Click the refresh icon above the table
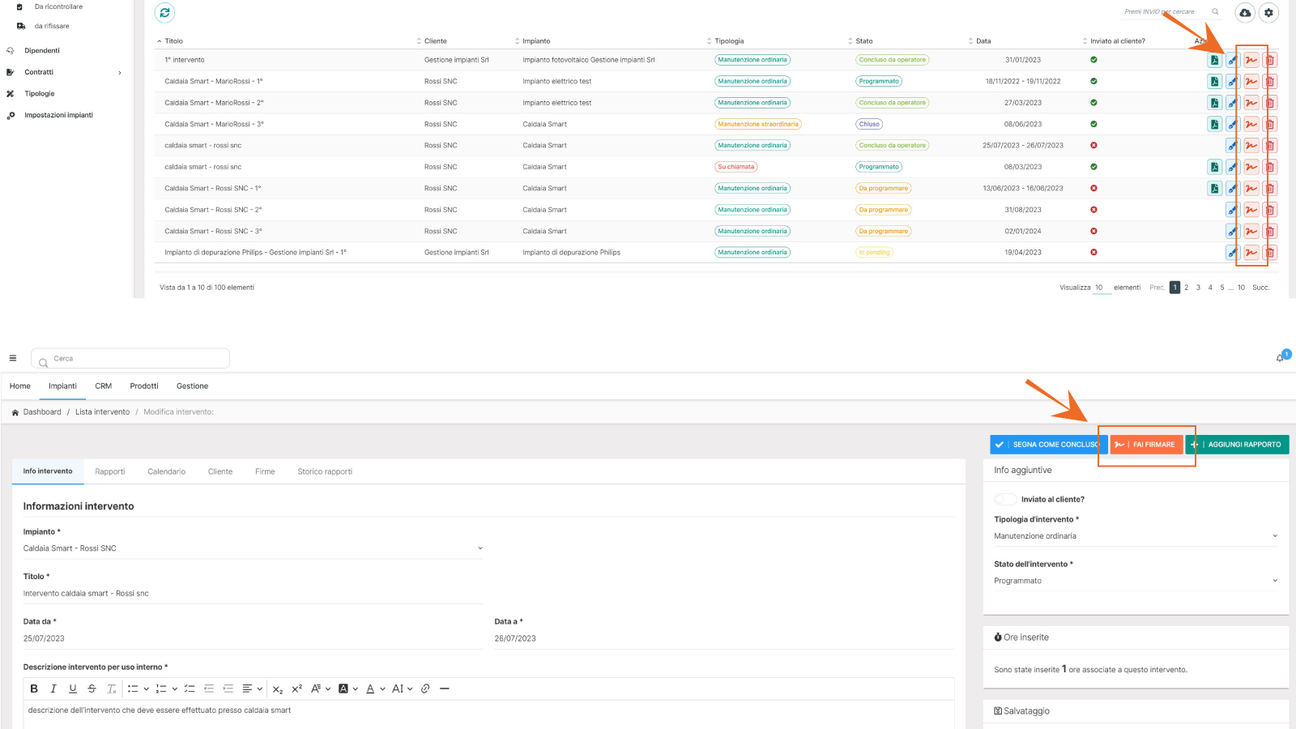The height and width of the screenshot is (729, 1296). click(x=164, y=12)
